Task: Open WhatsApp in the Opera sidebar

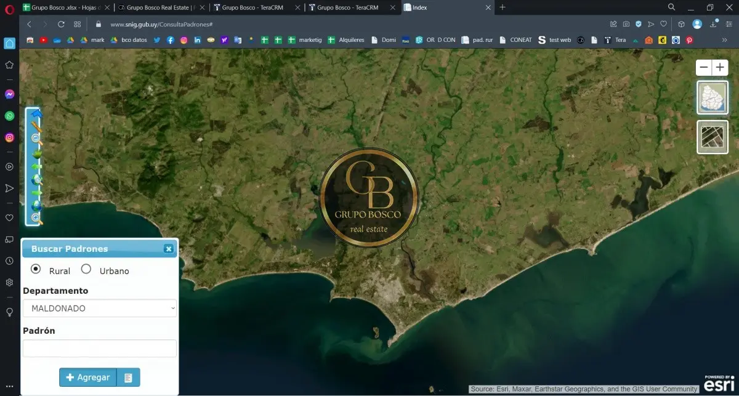Action: click(x=9, y=116)
